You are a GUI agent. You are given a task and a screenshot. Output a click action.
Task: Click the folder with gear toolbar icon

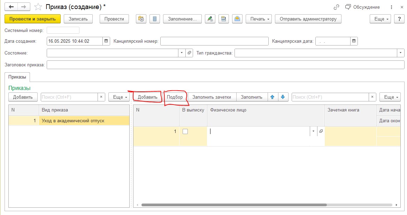click(141, 19)
